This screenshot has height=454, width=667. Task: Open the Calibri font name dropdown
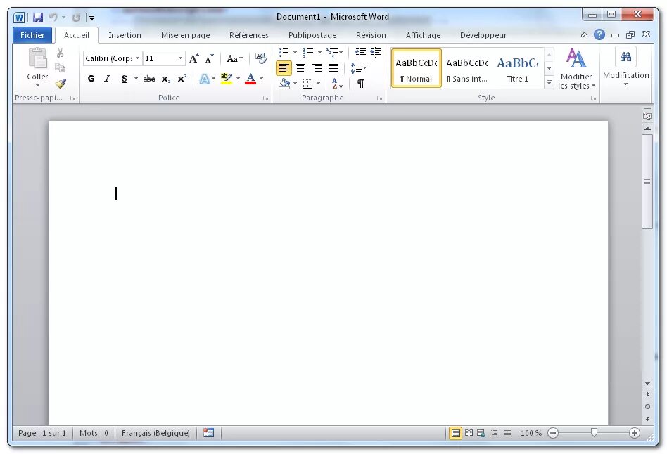tap(137, 58)
